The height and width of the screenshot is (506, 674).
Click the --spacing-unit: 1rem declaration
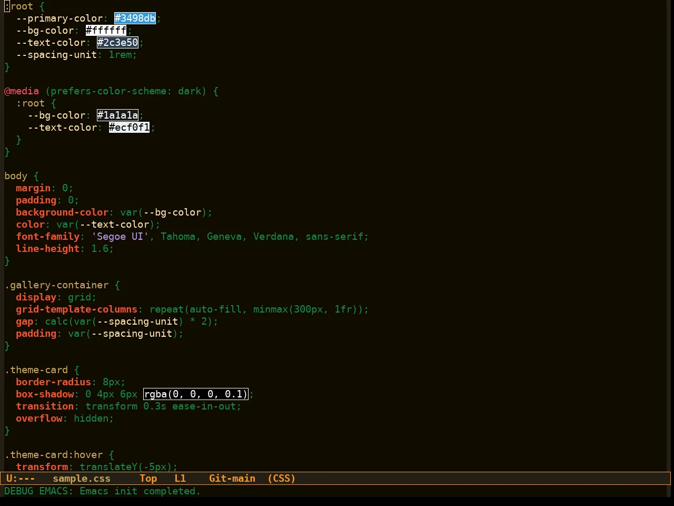click(x=76, y=55)
